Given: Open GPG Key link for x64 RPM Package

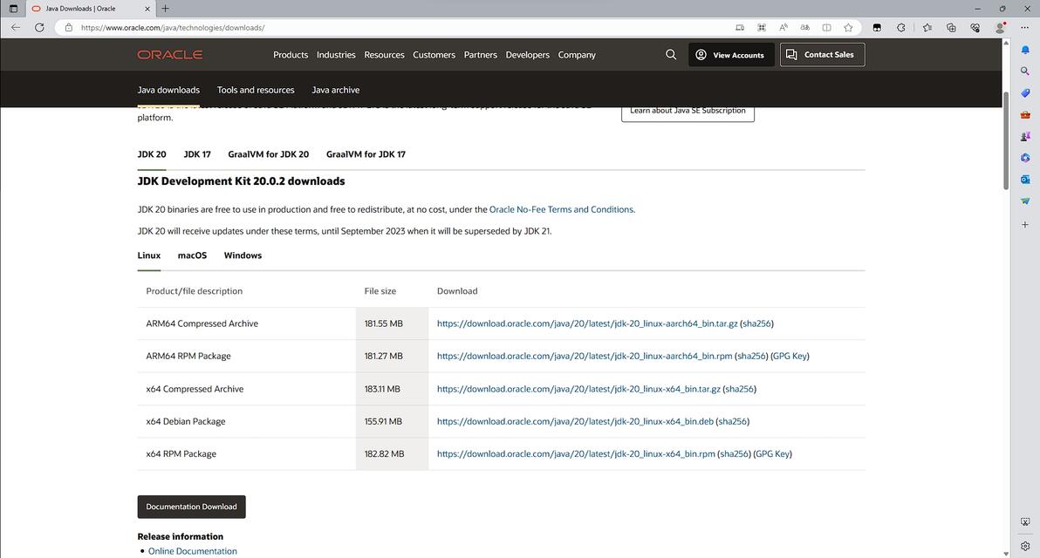Looking at the screenshot, I should click(773, 454).
